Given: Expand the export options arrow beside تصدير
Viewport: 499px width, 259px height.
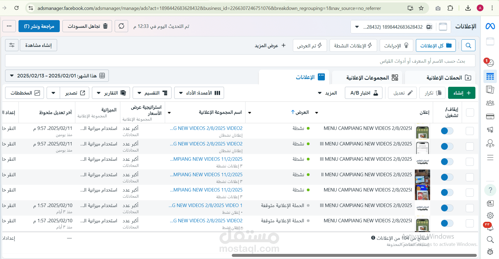Looking at the screenshot, I should click(x=53, y=93).
